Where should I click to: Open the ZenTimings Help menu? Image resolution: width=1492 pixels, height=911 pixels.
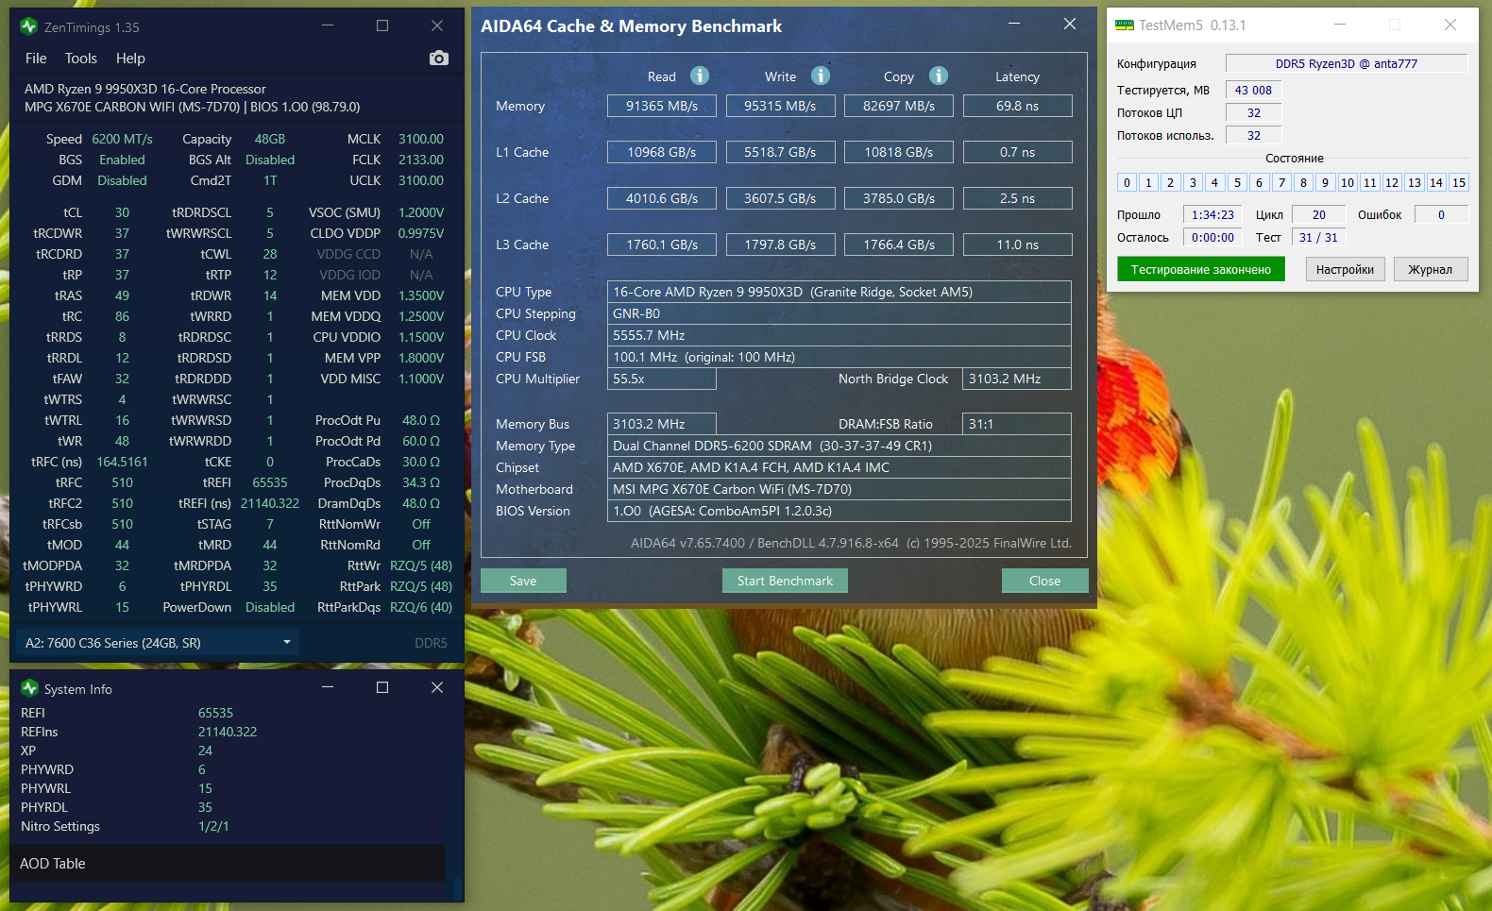point(130,59)
